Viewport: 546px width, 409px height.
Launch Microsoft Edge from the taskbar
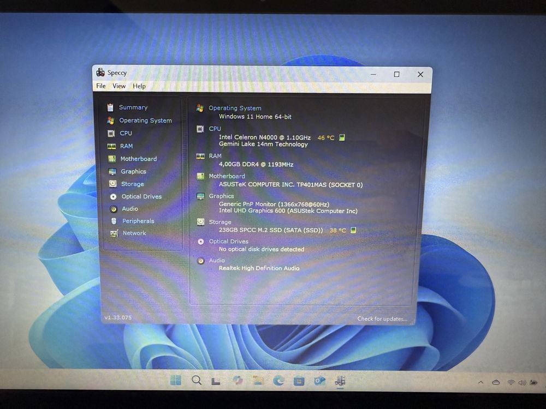point(278,381)
